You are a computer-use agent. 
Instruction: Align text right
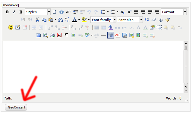coord(157,12)
